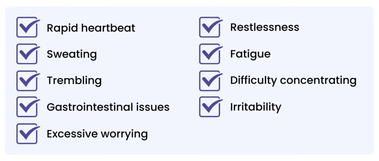Viewport: 379px width, 161px height.
Task: Select the Restlessness text label
Action: pyautogui.click(x=265, y=27)
